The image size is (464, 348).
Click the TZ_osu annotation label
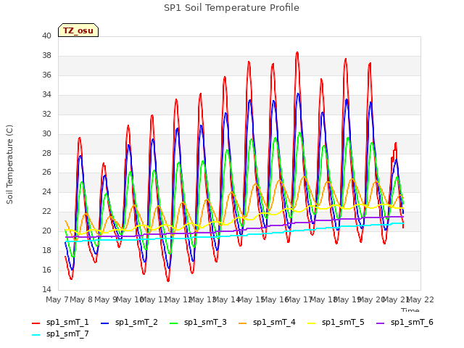click(x=78, y=30)
